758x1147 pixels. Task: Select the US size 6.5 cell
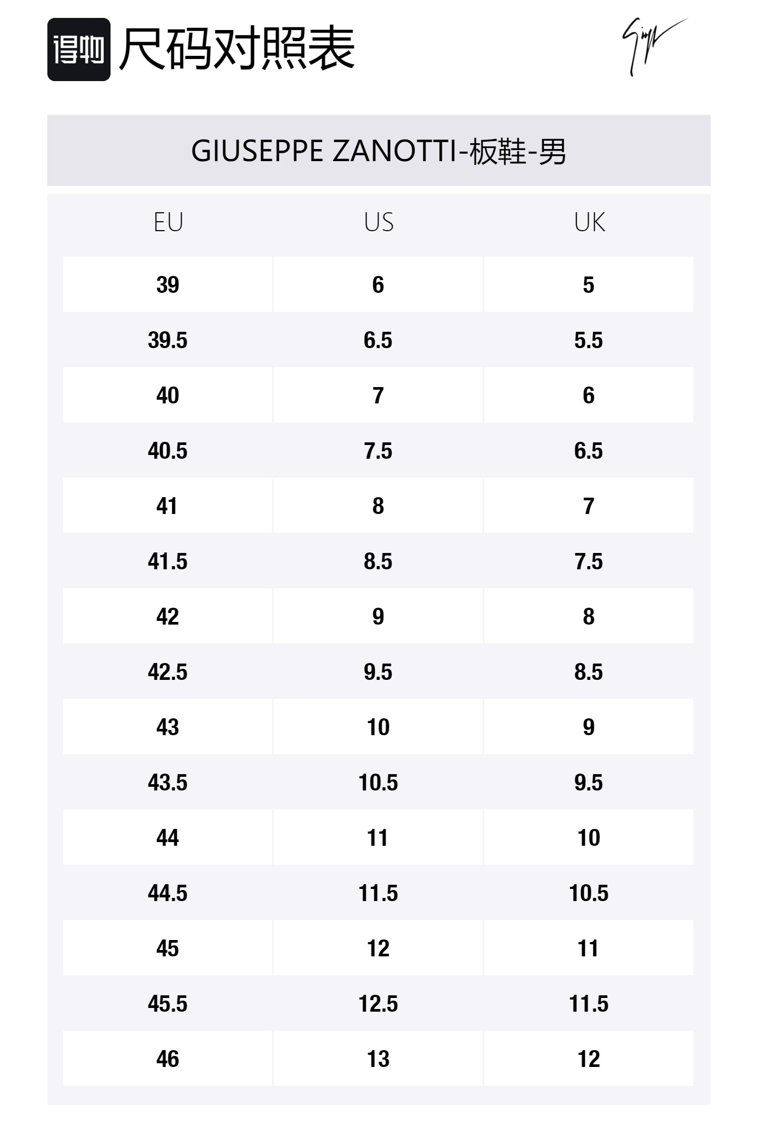click(378, 340)
